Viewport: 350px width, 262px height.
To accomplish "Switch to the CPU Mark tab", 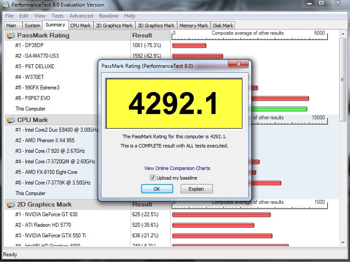I will click(x=81, y=26).
